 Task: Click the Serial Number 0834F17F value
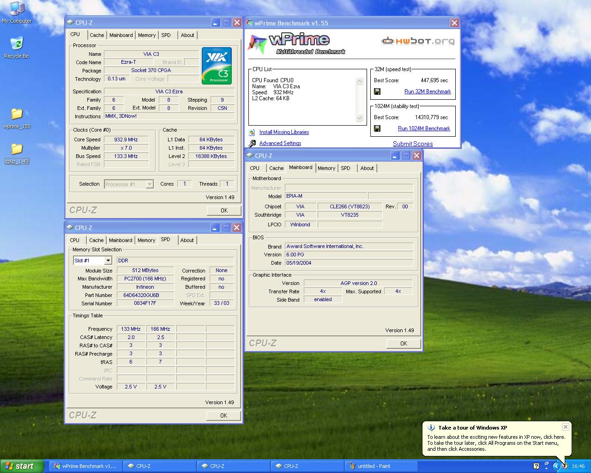click(145, 303)
